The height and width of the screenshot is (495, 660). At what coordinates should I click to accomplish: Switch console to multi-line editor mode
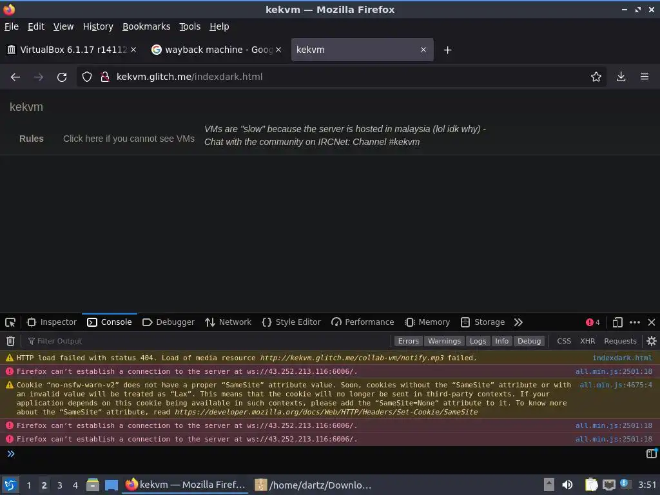pyautogui.click(x=651, y=453)
